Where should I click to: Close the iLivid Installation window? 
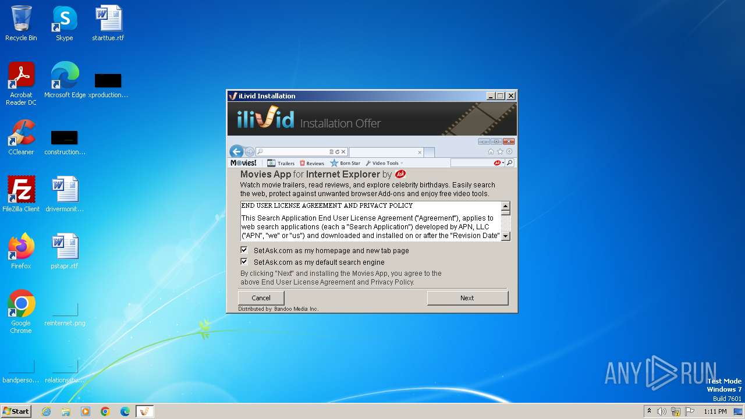[510, 96]
